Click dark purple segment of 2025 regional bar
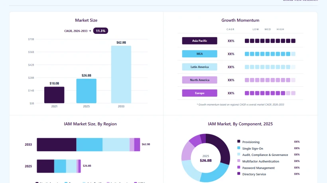 45,166
